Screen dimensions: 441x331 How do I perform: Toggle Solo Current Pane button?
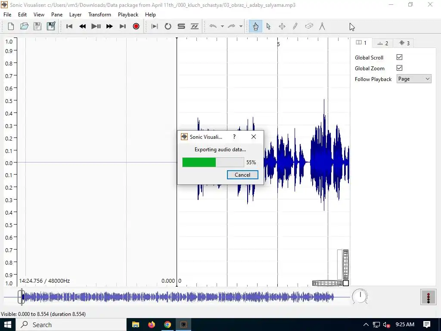pos(181,26)
